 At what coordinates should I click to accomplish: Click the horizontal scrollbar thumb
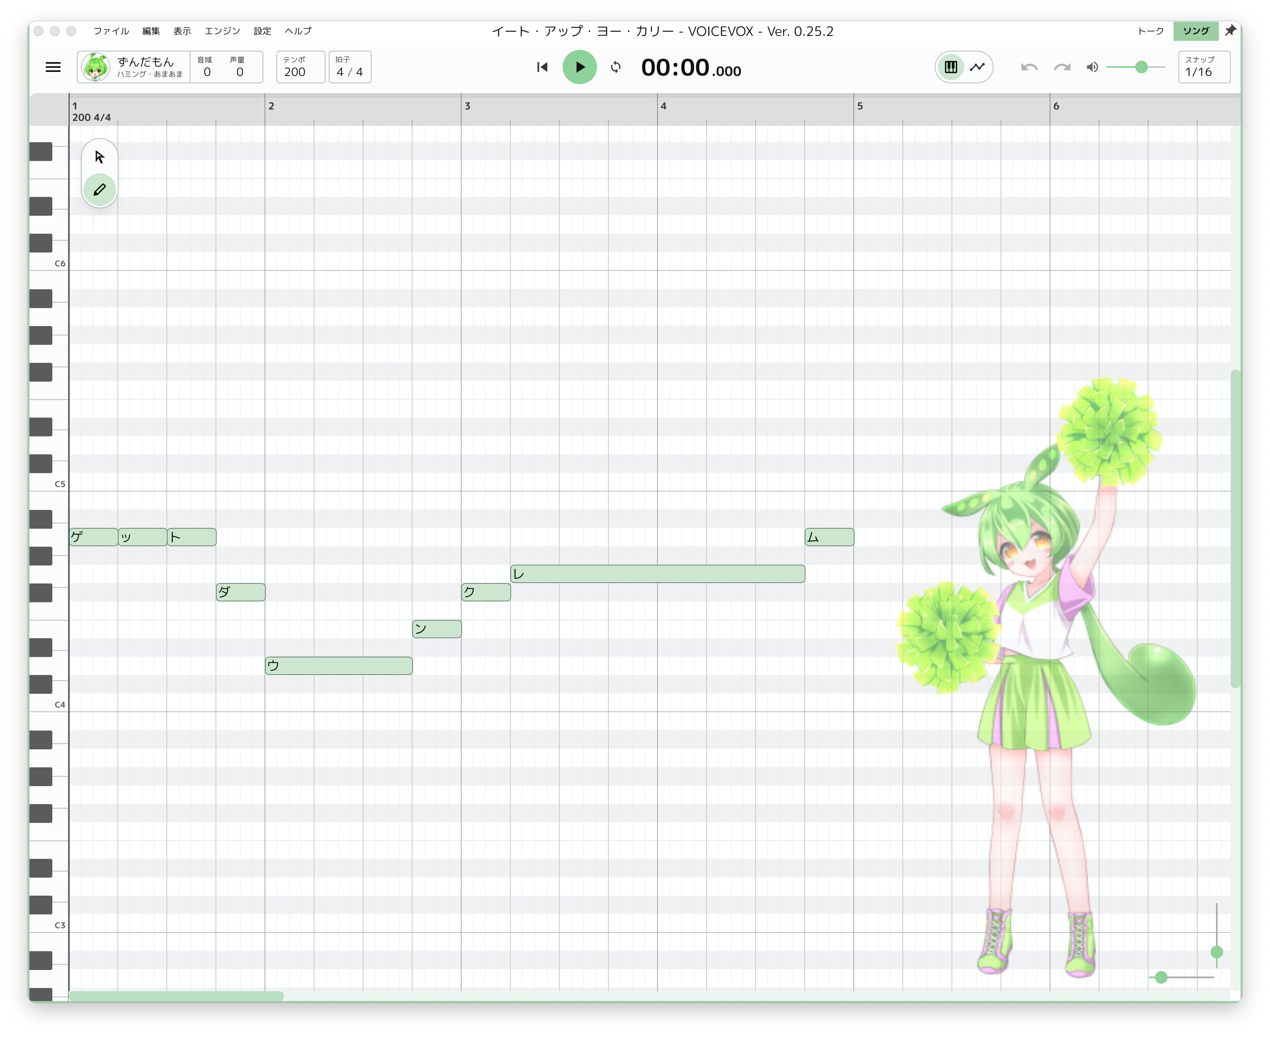click(x=176, y=996)
